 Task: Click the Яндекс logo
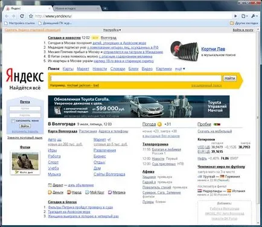click(25, 75)
